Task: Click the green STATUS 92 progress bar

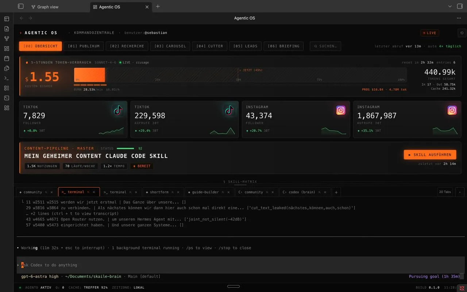Action: pyautogui.click(x=125, y=149)
